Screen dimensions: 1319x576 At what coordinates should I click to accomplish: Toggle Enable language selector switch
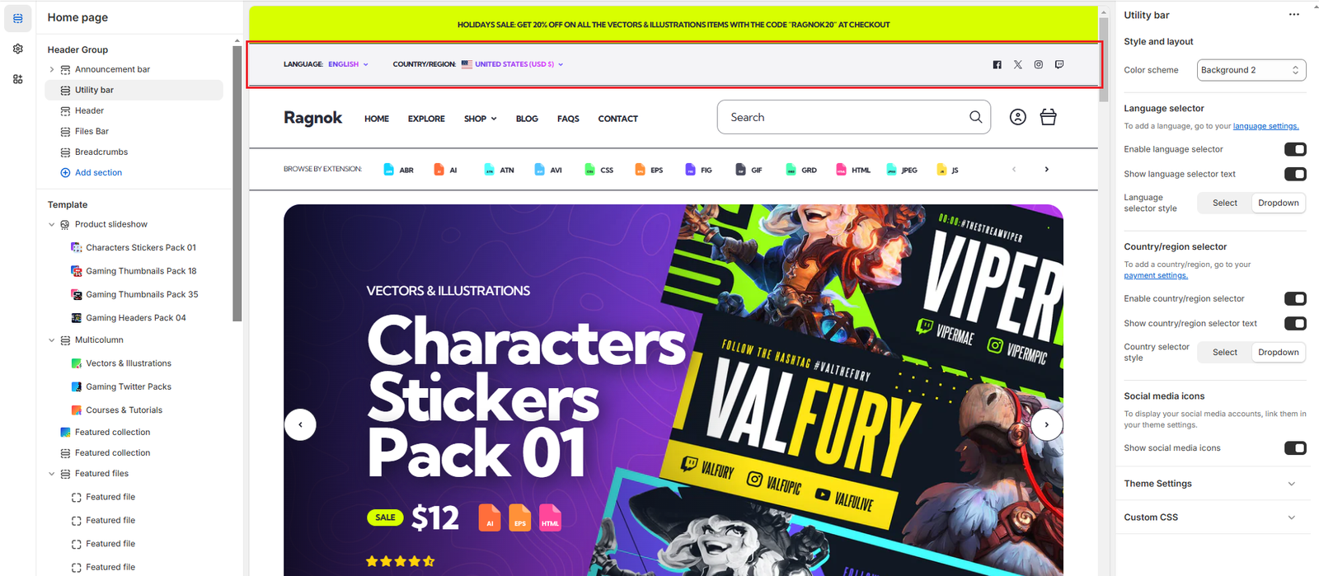pos(1295,149)
